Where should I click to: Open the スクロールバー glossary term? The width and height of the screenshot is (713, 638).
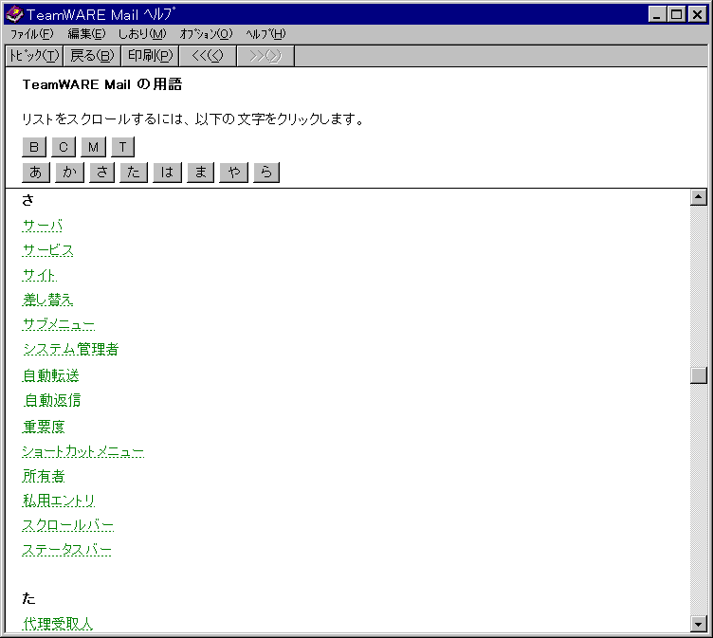click(67, 525)
